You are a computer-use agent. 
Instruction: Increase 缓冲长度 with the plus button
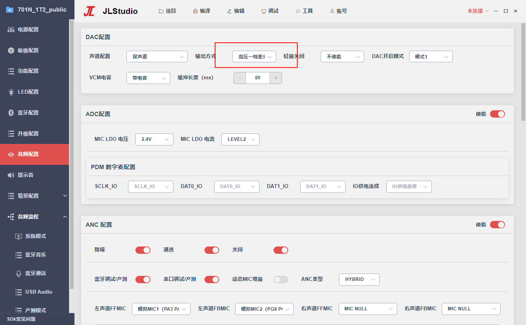tap(276, 78)
